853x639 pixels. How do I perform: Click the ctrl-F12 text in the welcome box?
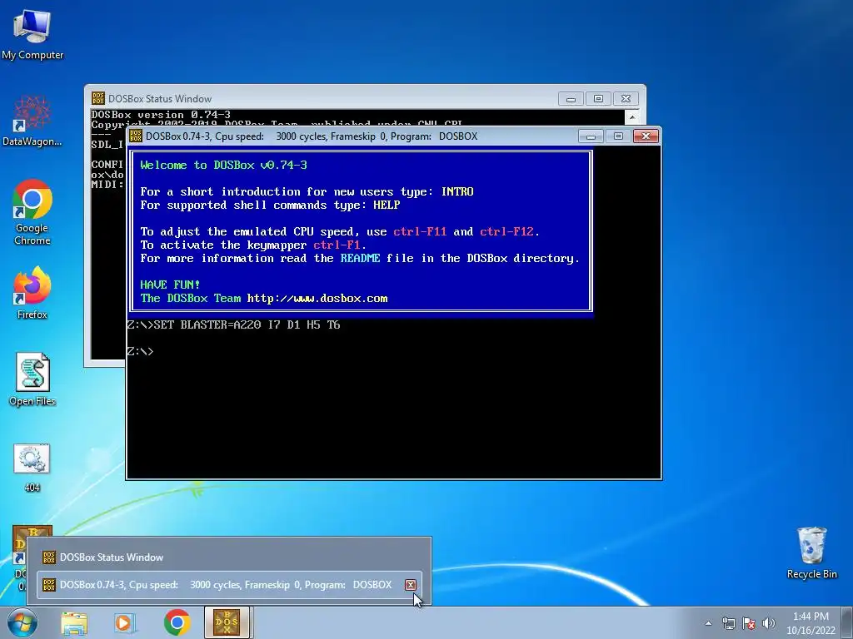507,231
